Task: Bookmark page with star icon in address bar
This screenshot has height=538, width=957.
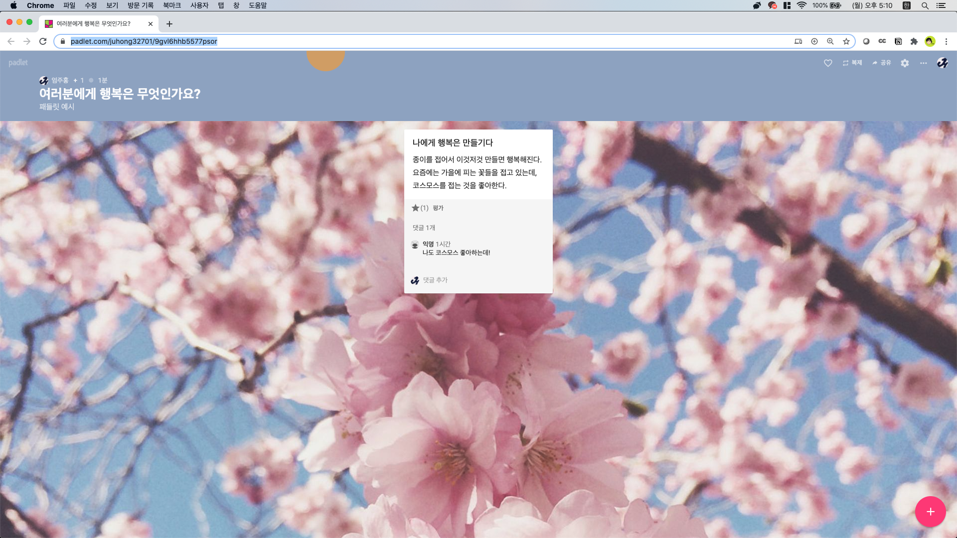Action: 846,41
